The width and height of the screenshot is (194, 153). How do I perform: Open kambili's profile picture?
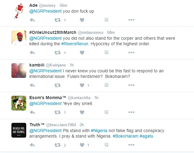click(x=19, y=70)
